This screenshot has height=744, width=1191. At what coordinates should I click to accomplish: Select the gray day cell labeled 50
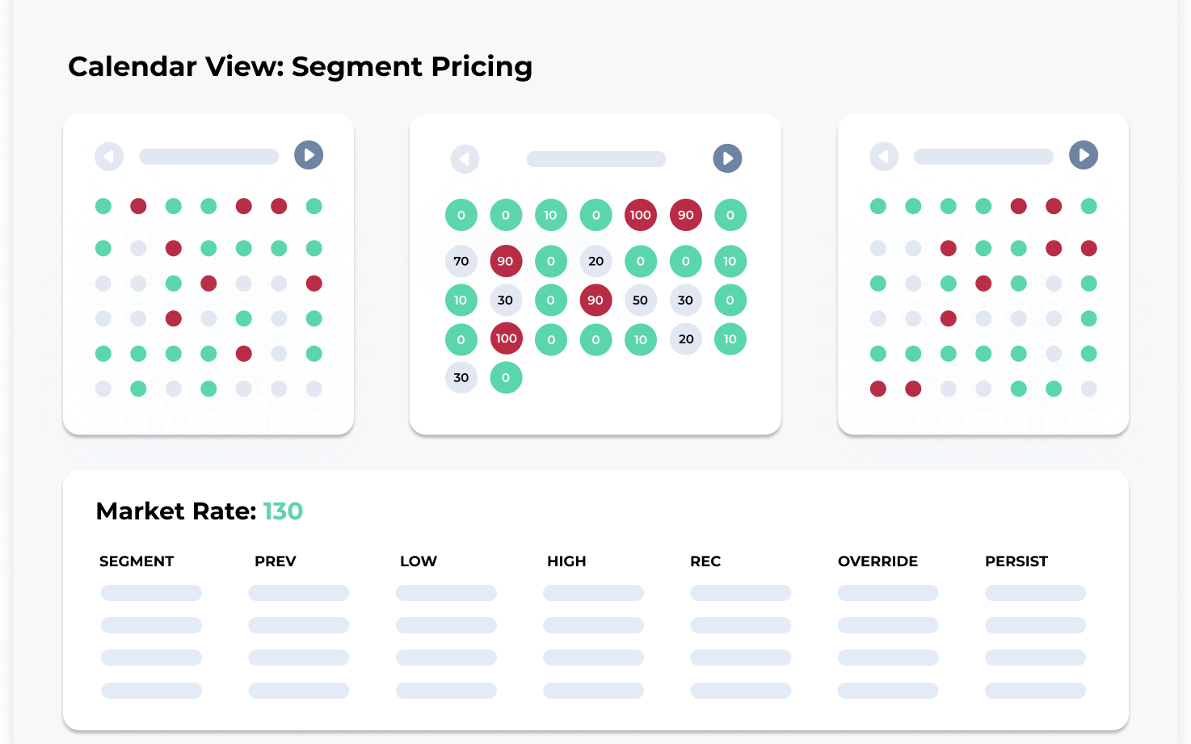point(640,300)
